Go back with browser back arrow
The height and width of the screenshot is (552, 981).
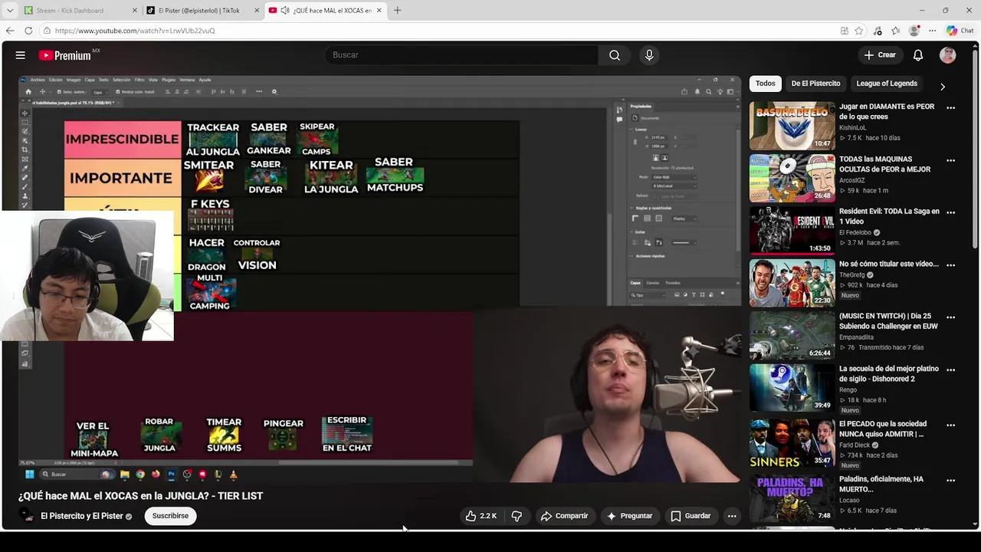coord(10,31)
